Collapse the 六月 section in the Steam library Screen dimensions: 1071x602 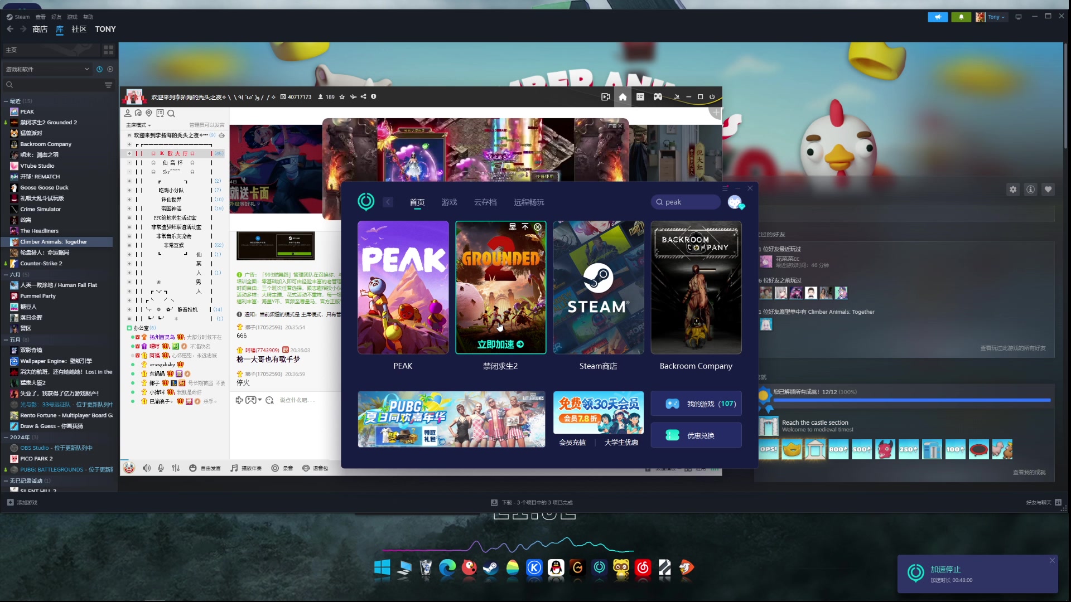[x=6, y=275]
